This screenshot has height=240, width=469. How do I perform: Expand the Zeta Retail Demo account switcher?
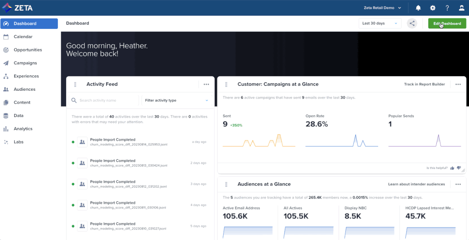click(381, 8)
